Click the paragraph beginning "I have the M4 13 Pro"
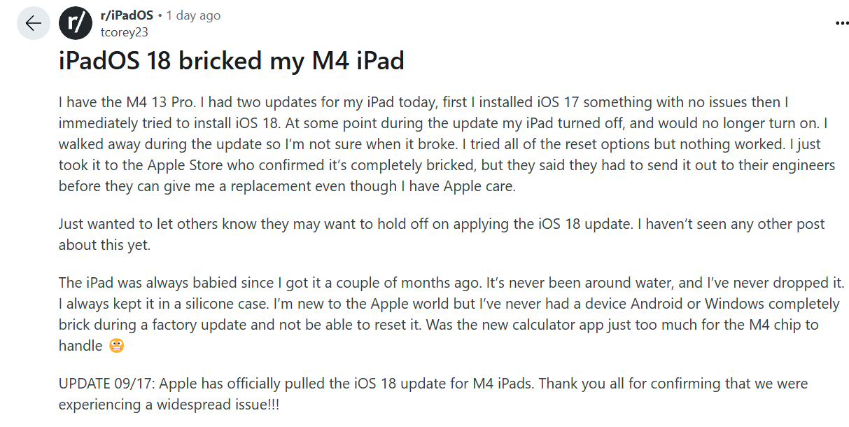The height and width of the screenshot is (427, 849). (449, 145)
